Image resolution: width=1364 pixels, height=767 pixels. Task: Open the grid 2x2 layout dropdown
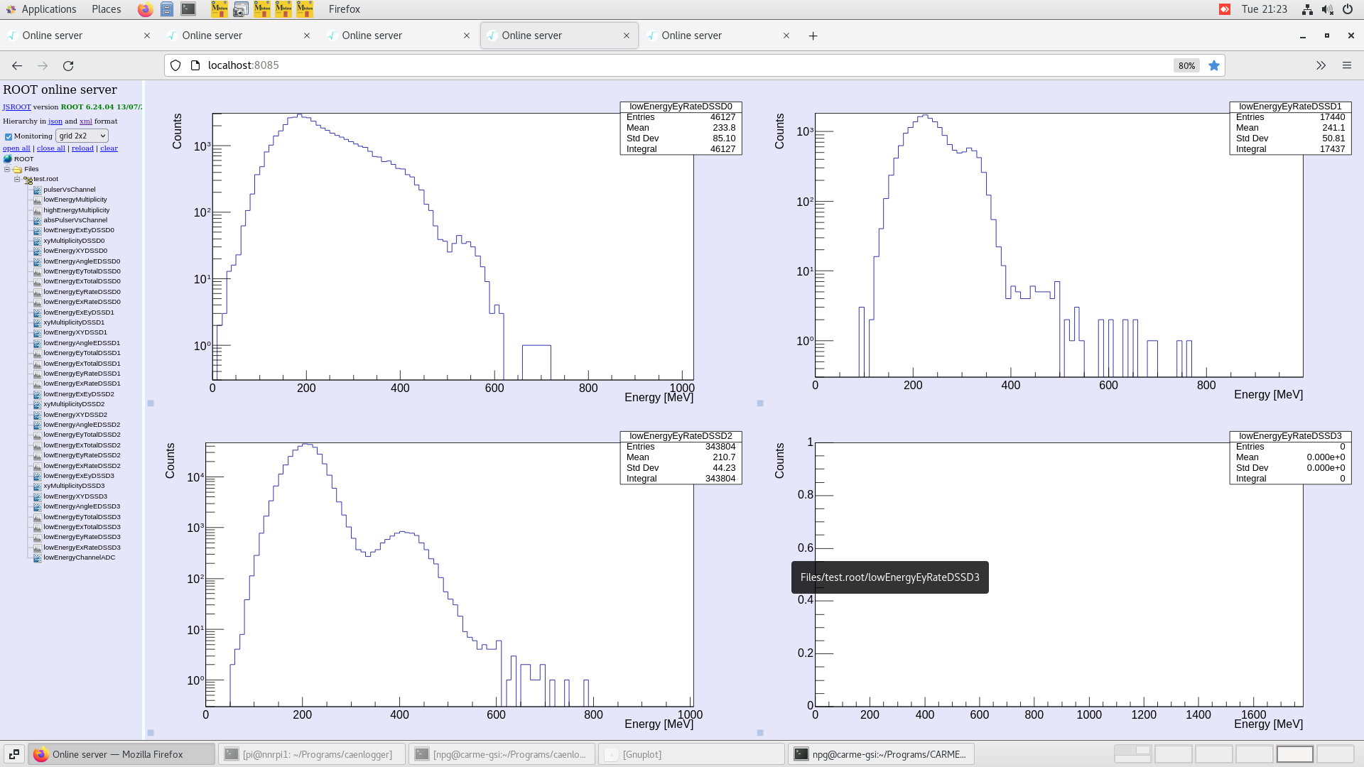pyautogui.click(x=82, y=136)
